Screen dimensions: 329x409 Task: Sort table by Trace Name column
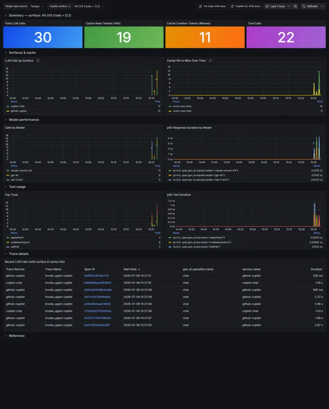pyautogui.click(x=53, y=269)
